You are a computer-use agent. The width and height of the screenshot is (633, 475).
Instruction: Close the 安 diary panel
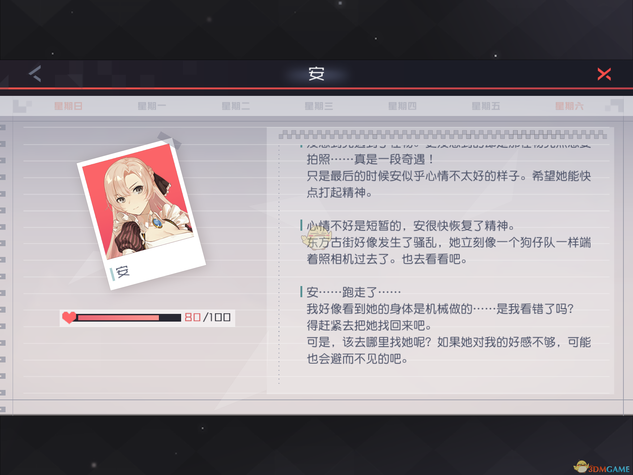click(x=604, y=74)
